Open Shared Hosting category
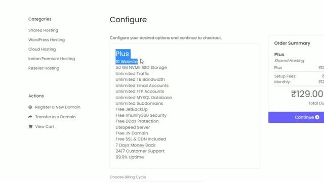 point(43,30)
